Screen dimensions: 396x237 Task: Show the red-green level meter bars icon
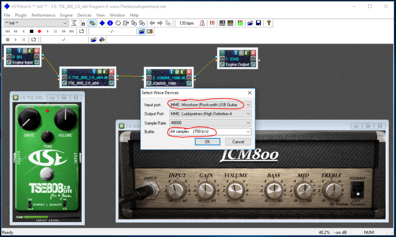[240, 23]
